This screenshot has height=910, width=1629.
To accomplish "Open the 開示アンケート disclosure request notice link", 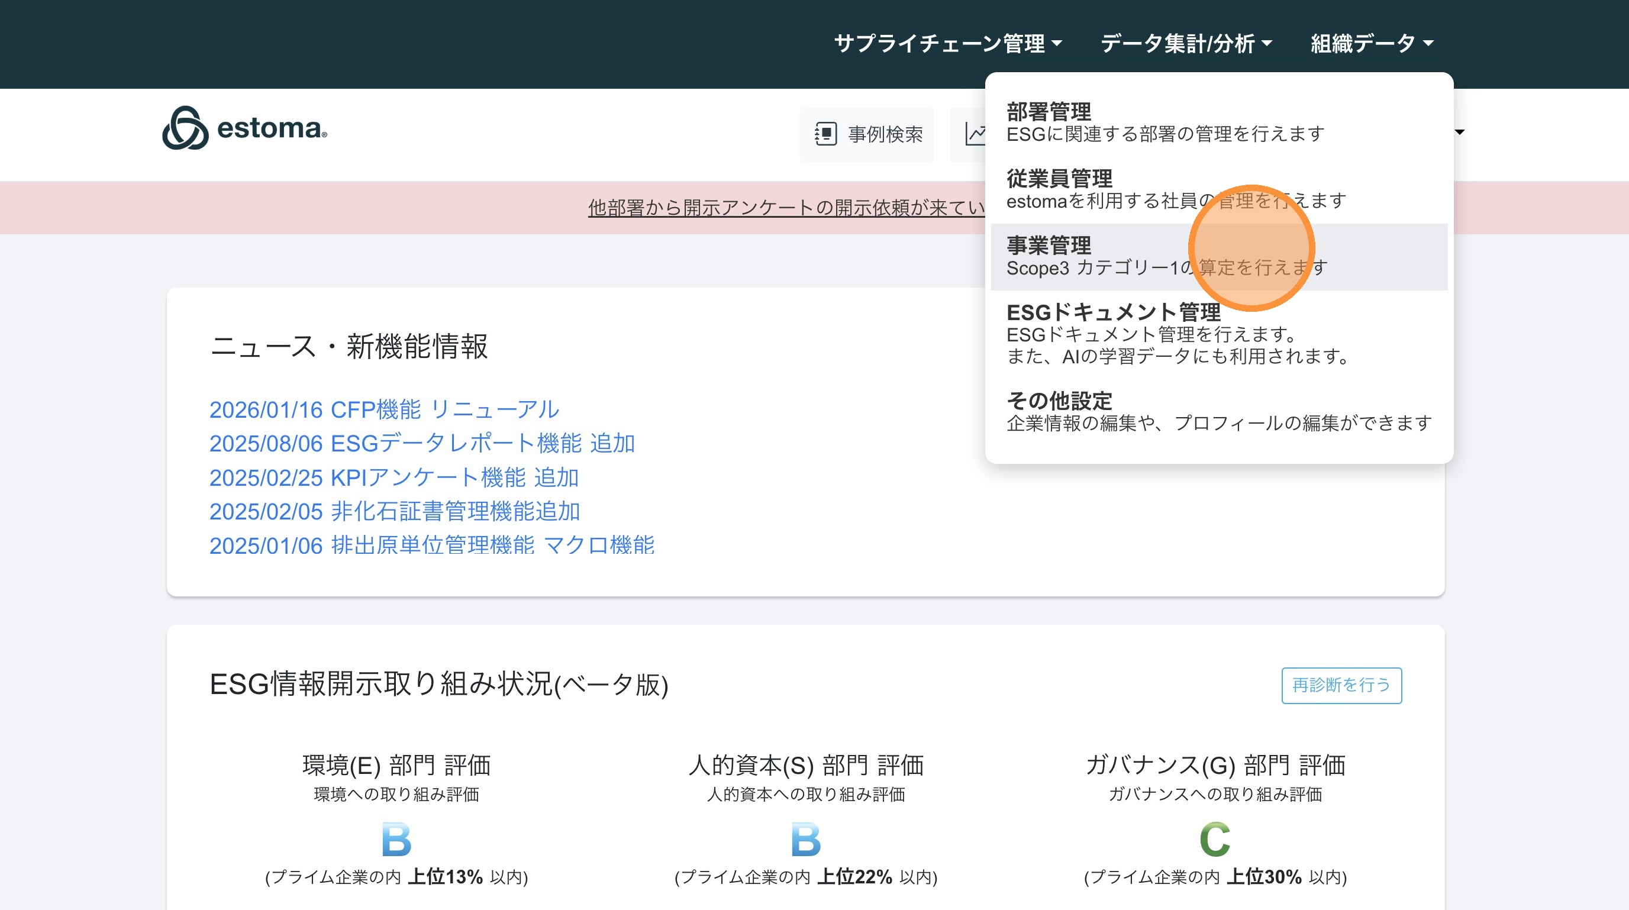I will (x=786, y=208).
